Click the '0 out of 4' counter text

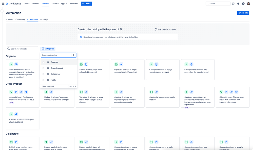tap(72, 86)
